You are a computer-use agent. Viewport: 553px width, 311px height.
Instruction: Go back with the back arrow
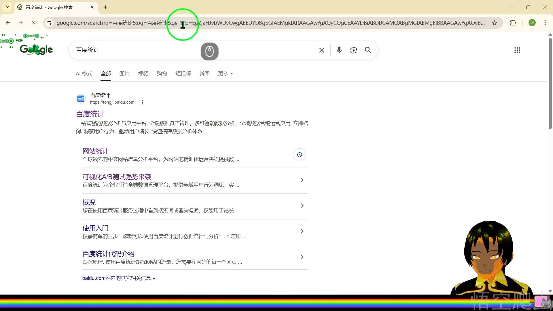[x=8, y=22]
